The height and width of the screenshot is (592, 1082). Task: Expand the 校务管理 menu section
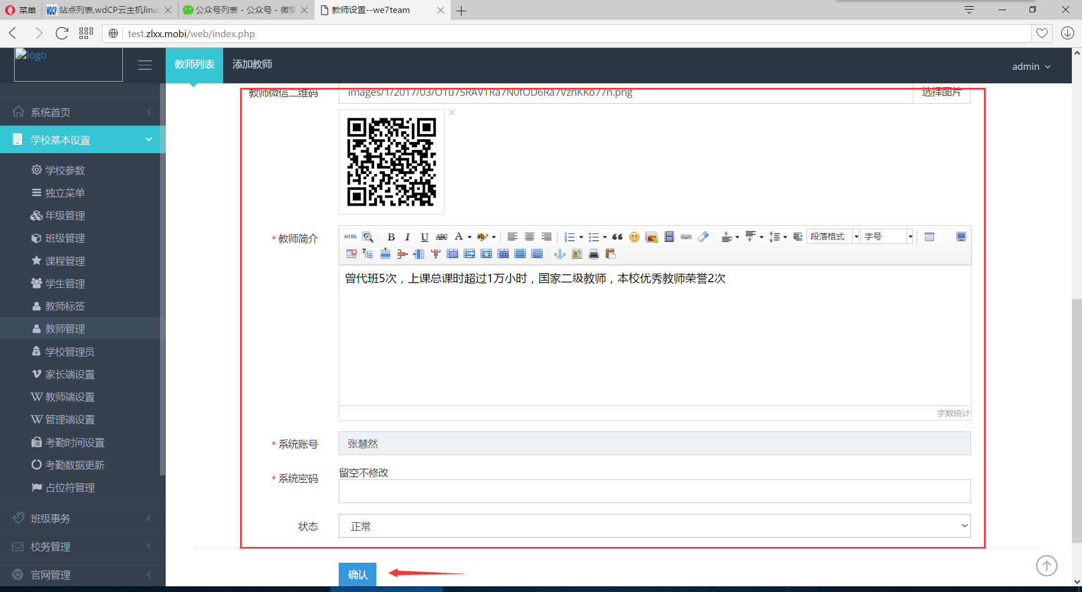pos(83,546)
